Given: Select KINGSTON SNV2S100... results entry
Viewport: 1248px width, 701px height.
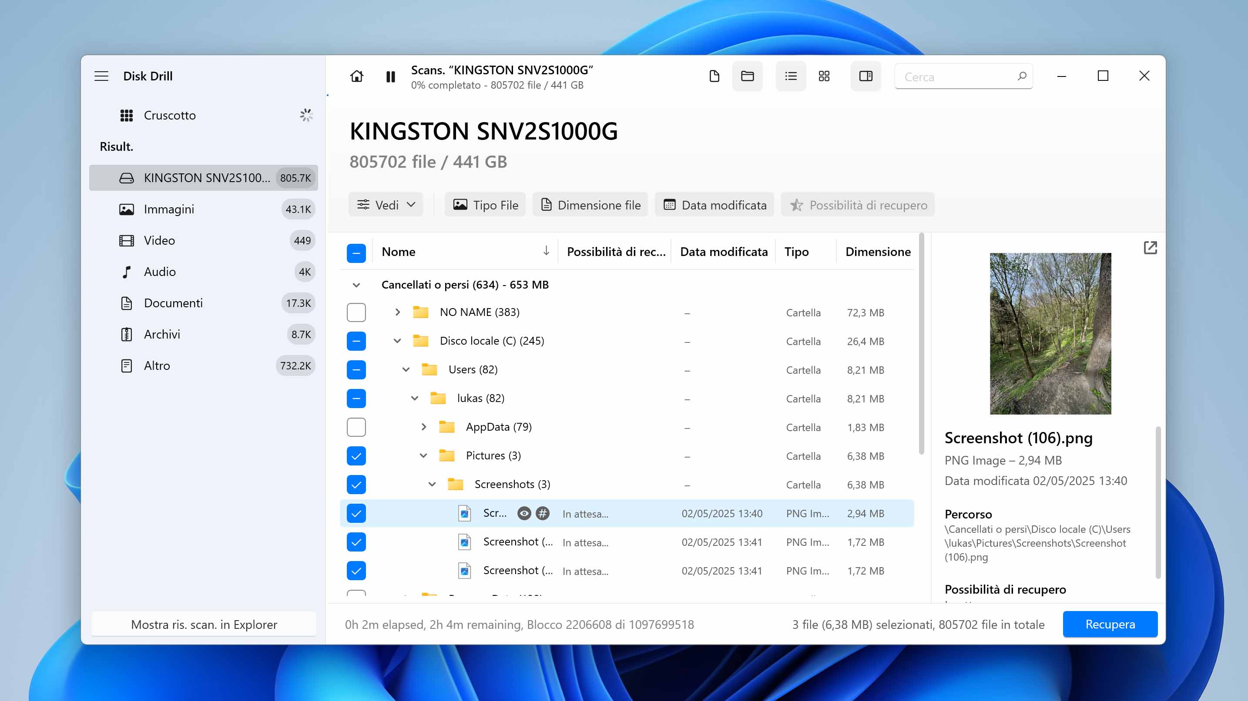Looking at the screenshot, I should pyautogui.click(x=204, y=178).
